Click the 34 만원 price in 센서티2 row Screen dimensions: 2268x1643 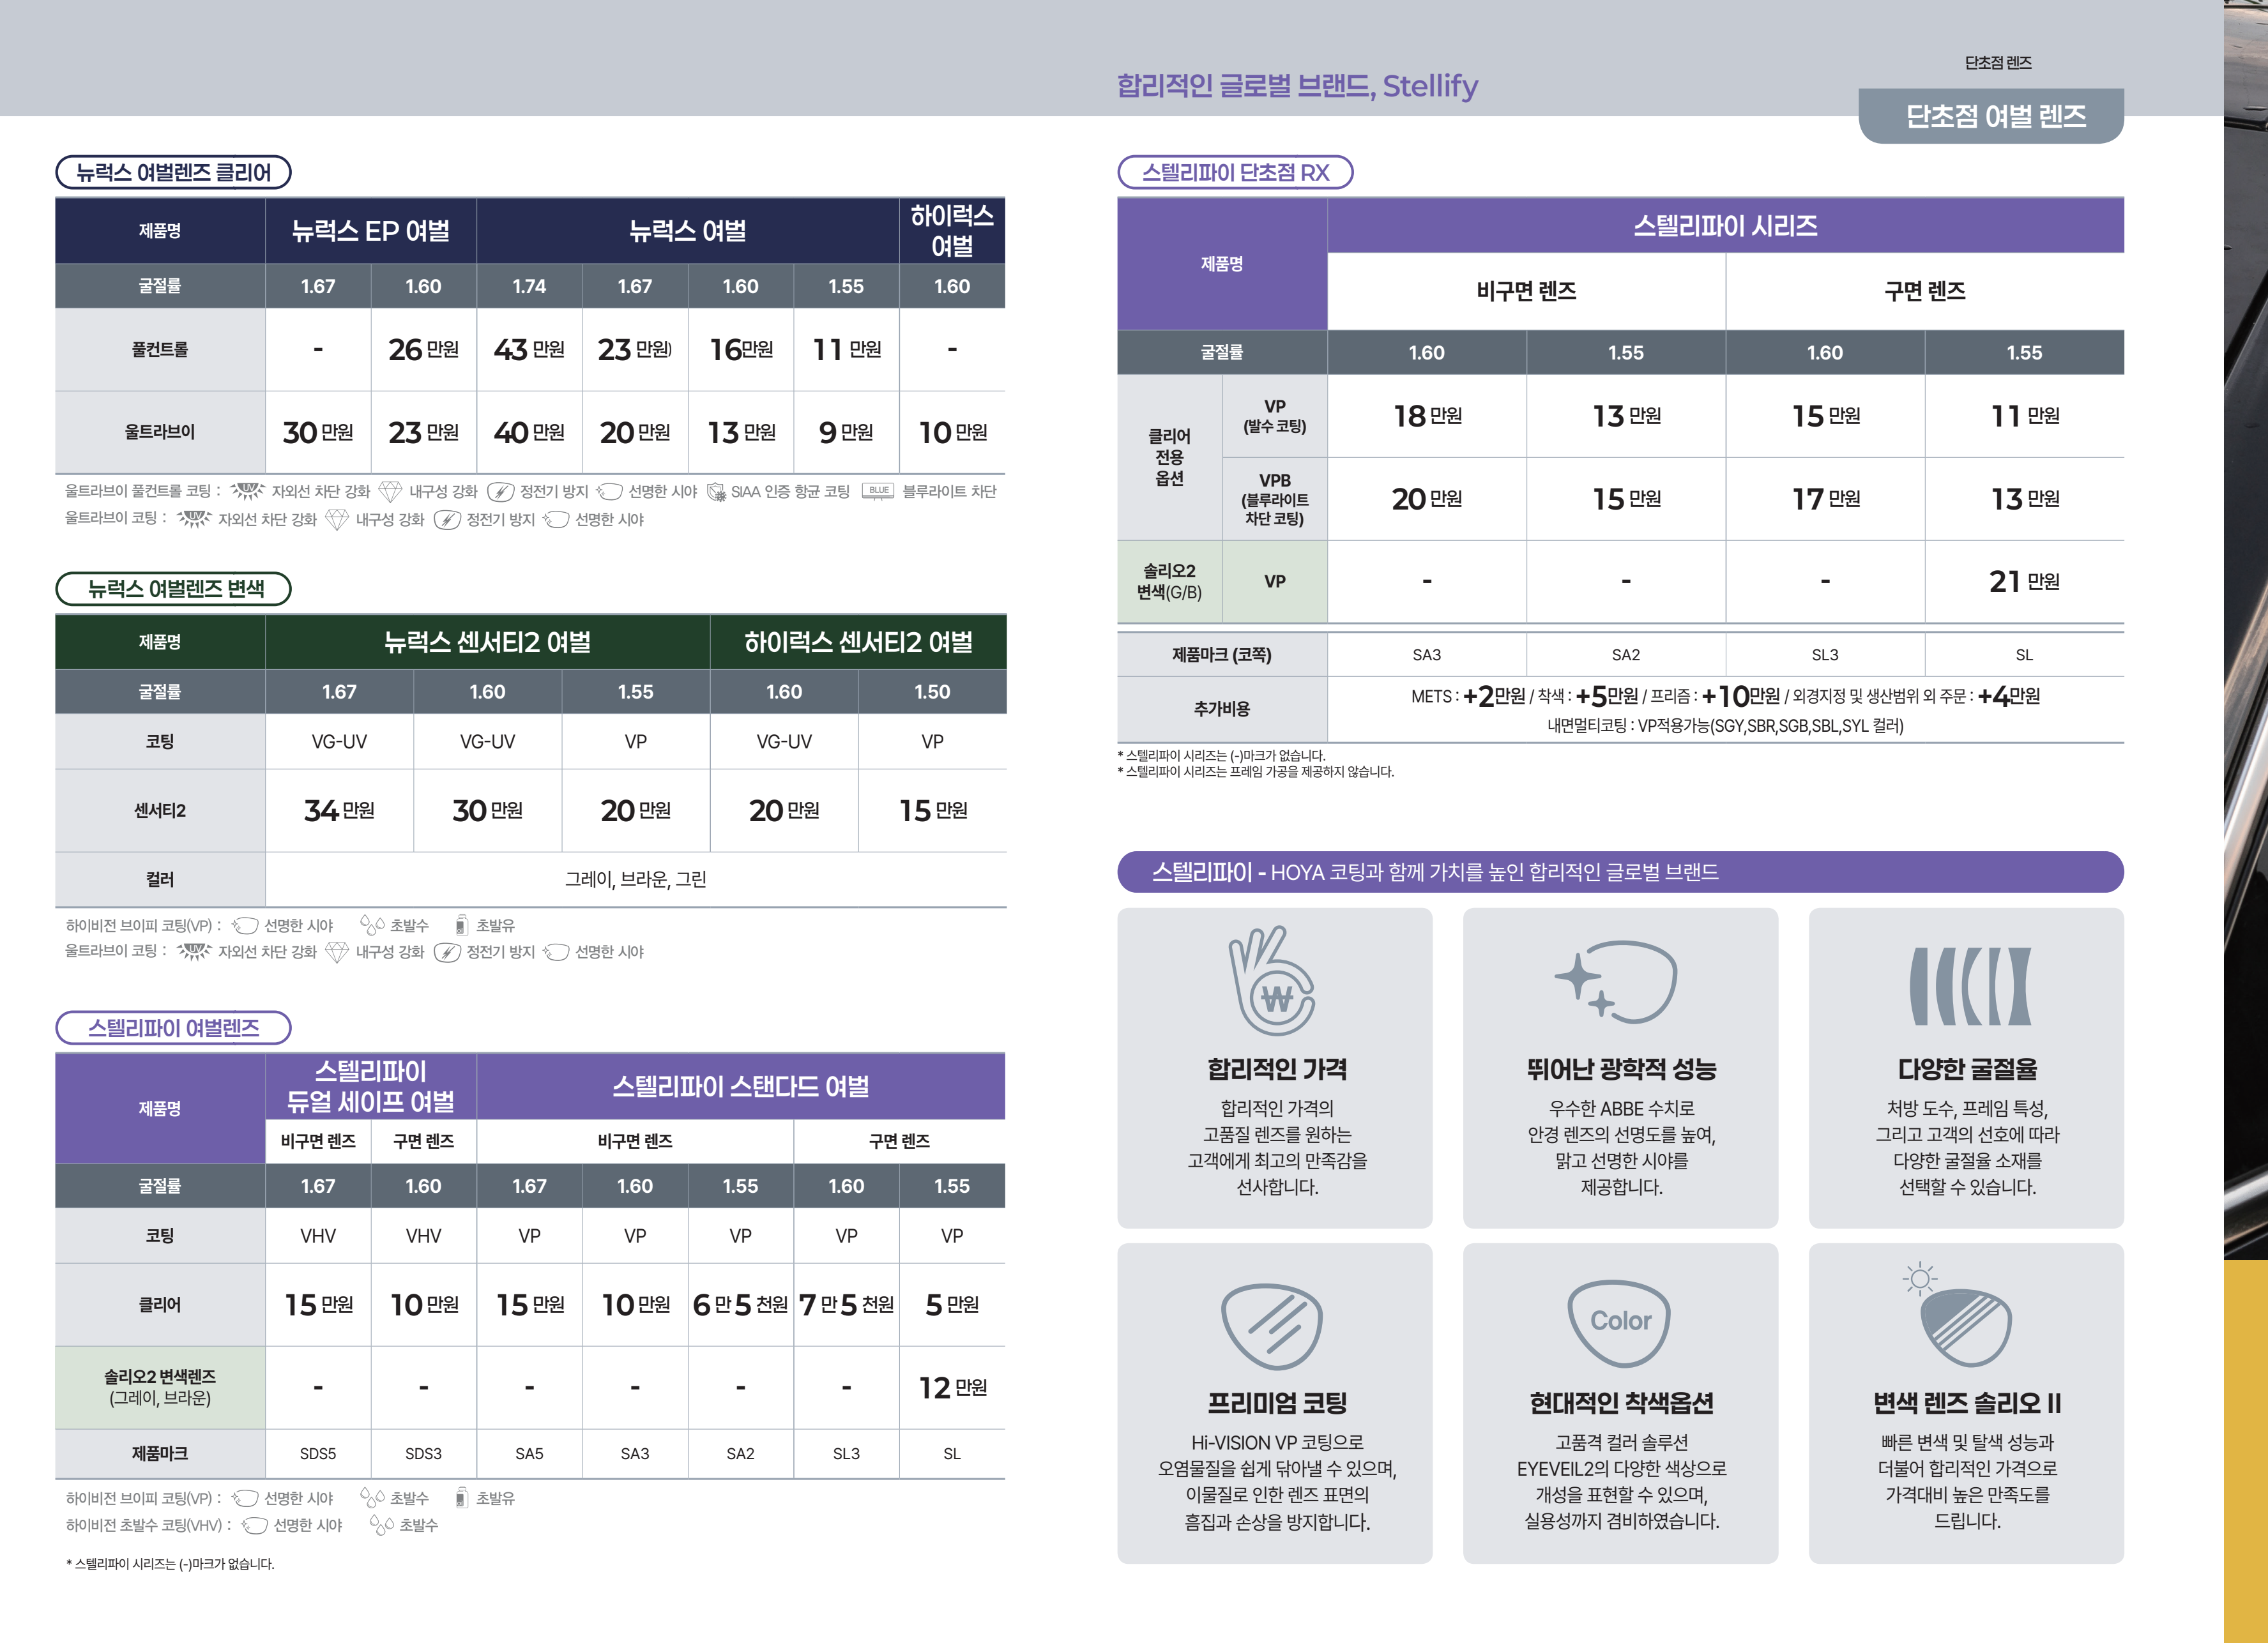point(339,810)
